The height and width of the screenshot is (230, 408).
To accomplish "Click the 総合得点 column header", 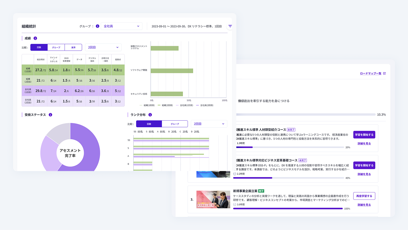I will click(x=40, y=60).
